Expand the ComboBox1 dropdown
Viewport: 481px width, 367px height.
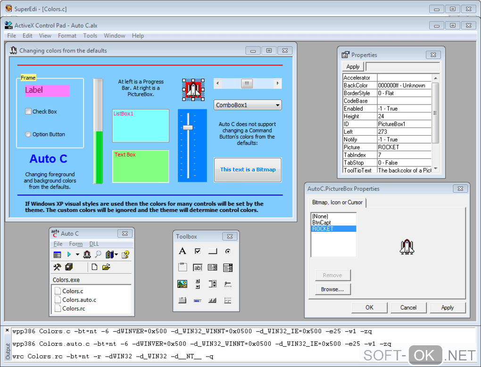[277, 105]
